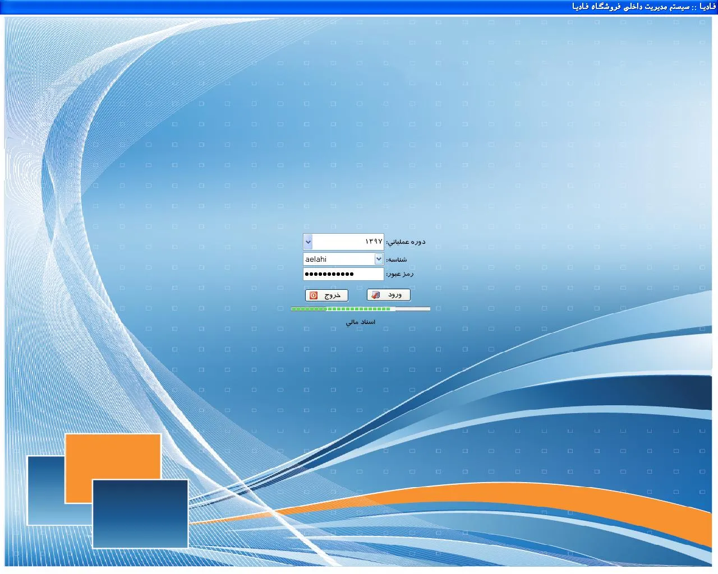Screen dimensions: 718x574
Task: Click the شناسه label
Action: (x=397, y=260)
